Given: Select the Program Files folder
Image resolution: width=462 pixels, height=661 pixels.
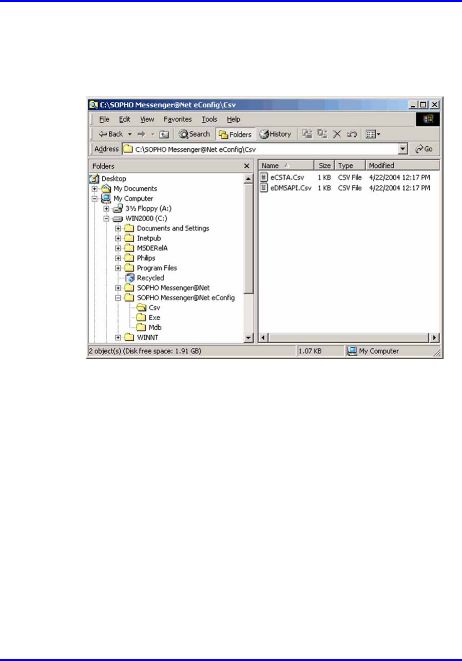Looking at the screenshot, I should pos(157,268).
